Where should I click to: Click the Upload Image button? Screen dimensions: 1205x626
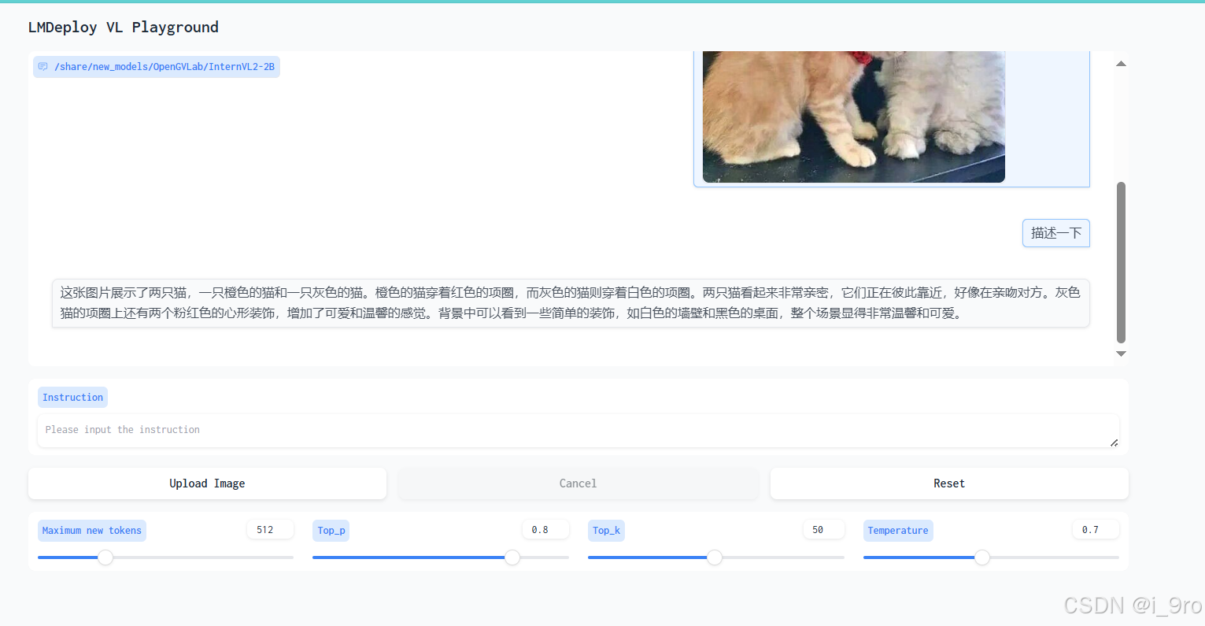[x=207, y=483]
